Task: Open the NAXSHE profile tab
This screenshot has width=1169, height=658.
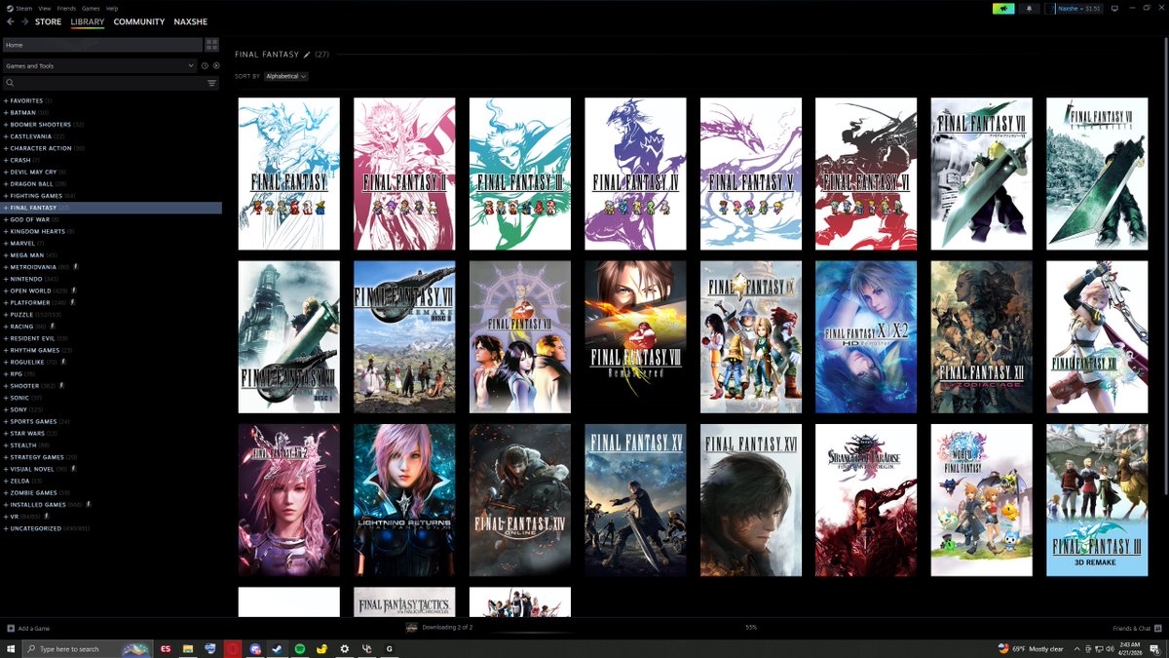Action: tap(190, 21)
